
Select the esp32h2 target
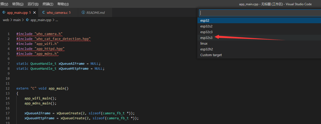point(259,49)
